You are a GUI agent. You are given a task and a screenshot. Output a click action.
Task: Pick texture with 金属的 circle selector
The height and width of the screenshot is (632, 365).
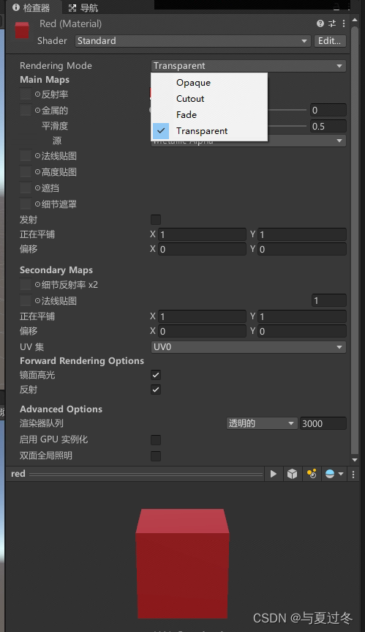click(37, 111)
